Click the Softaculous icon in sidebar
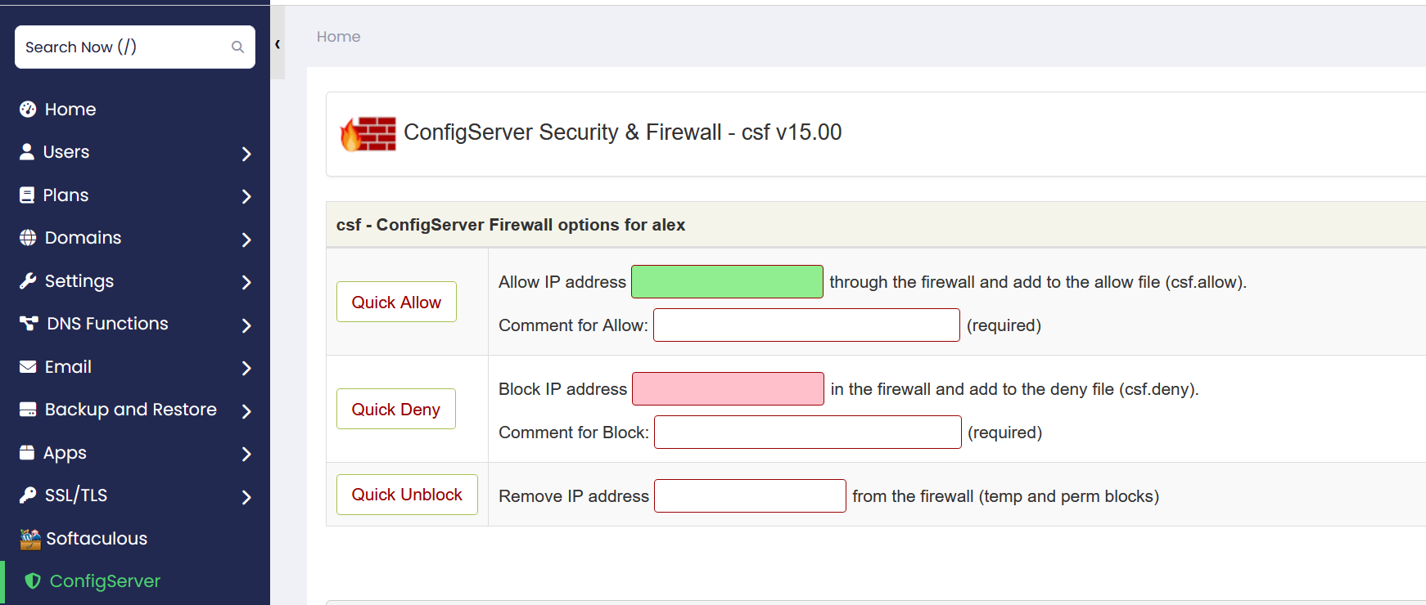The image size is (1426, 605). pos(30,539)
